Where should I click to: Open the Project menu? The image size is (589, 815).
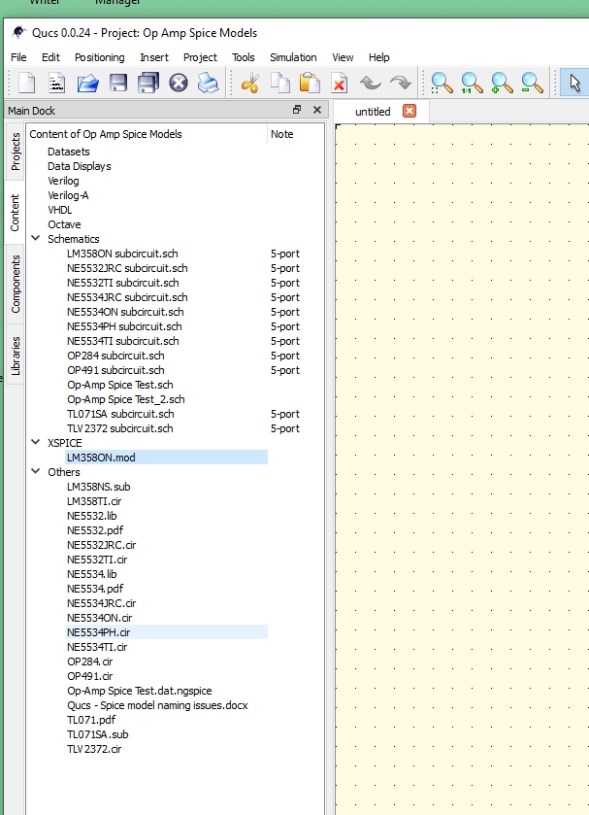point(200,57)
